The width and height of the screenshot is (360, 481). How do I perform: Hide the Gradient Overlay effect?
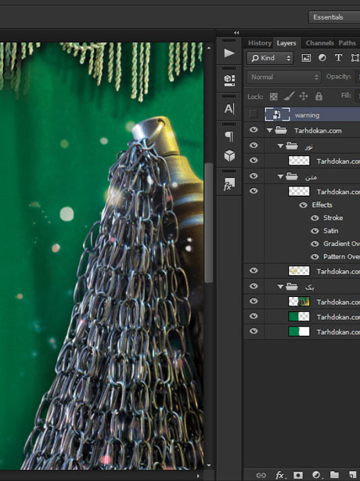coord(315,244)
